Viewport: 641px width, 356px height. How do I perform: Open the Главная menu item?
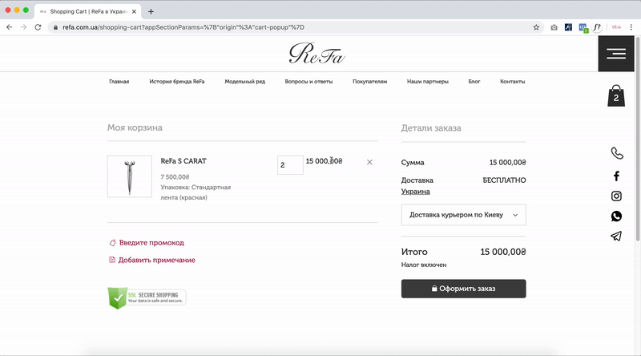click(119, 82)
